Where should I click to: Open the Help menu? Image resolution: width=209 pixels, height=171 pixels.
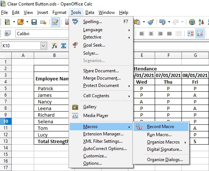click(124, 12)
